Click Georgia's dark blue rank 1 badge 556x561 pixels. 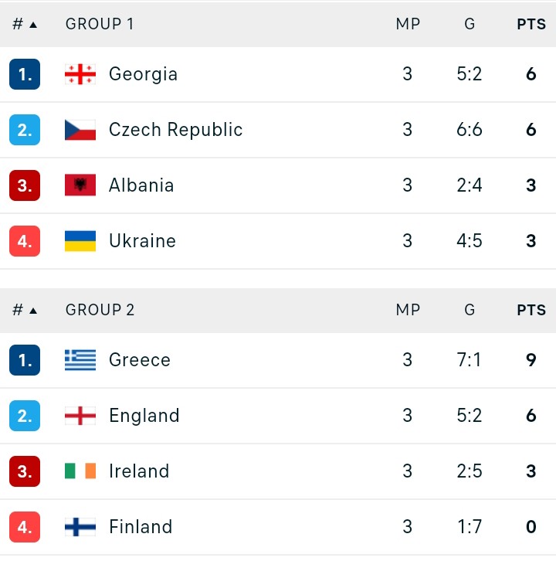pos(25,74)
